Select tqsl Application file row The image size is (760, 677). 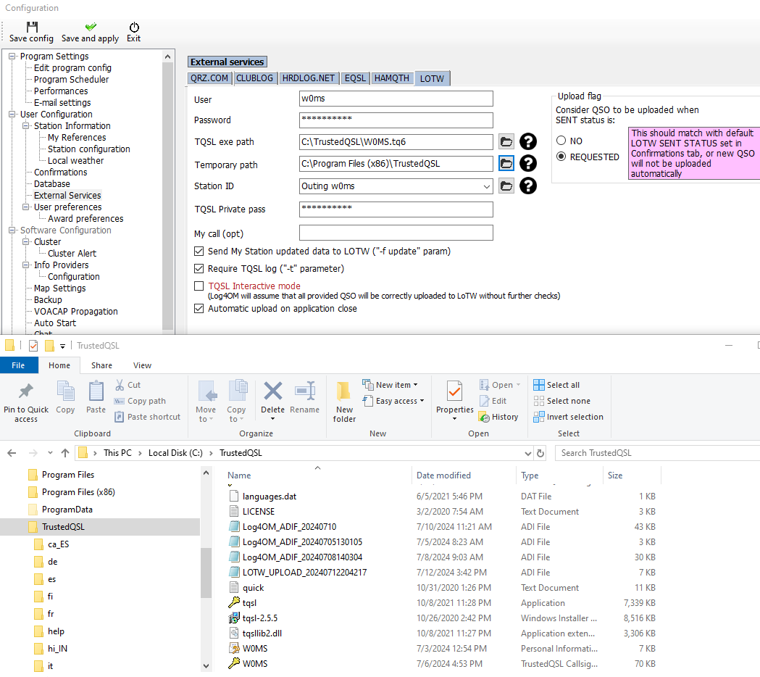[442, 603]
